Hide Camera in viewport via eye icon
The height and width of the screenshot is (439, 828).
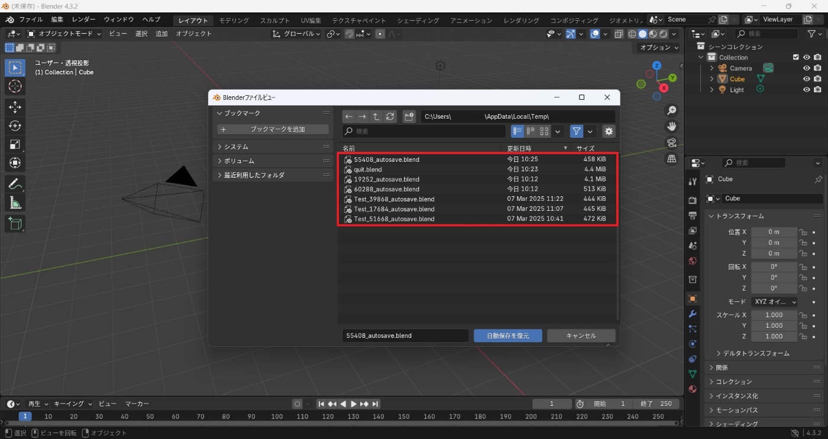coord(806,69)
